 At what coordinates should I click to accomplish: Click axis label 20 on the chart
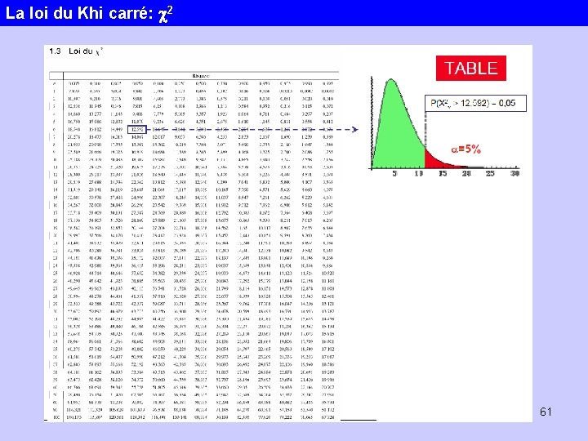466,174
